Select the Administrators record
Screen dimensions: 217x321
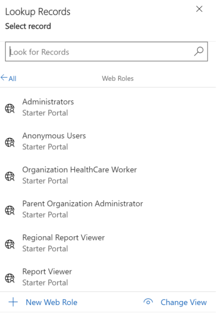108,107
